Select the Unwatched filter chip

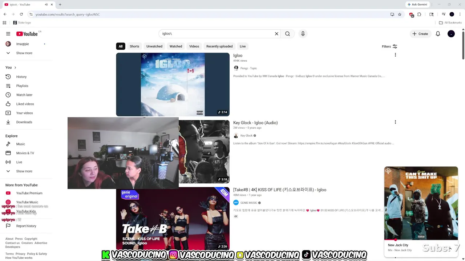(x=154, y=46)
